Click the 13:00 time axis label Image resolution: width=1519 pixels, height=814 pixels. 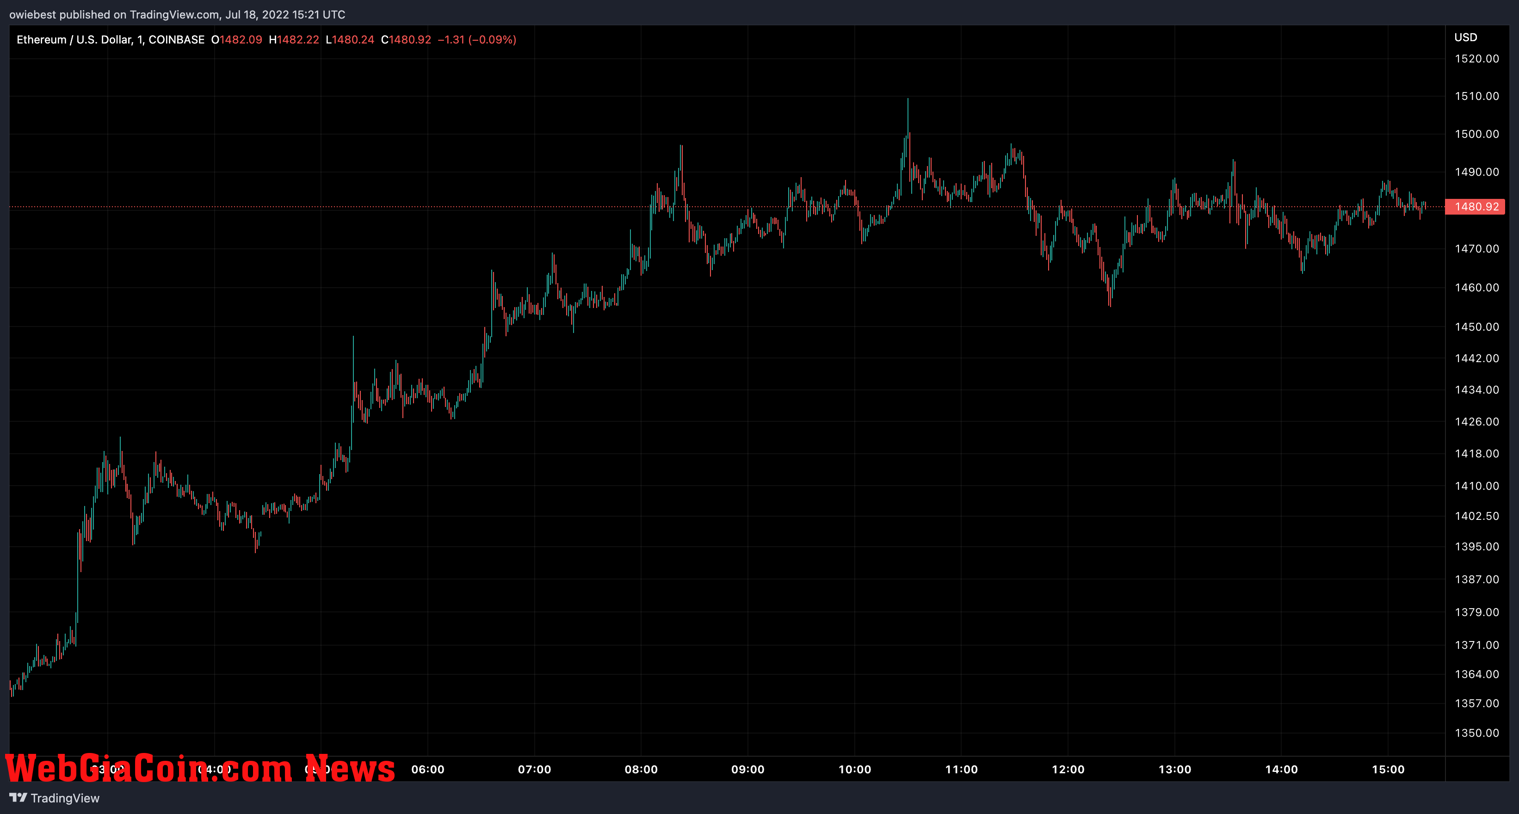[x=1174, y=769]
